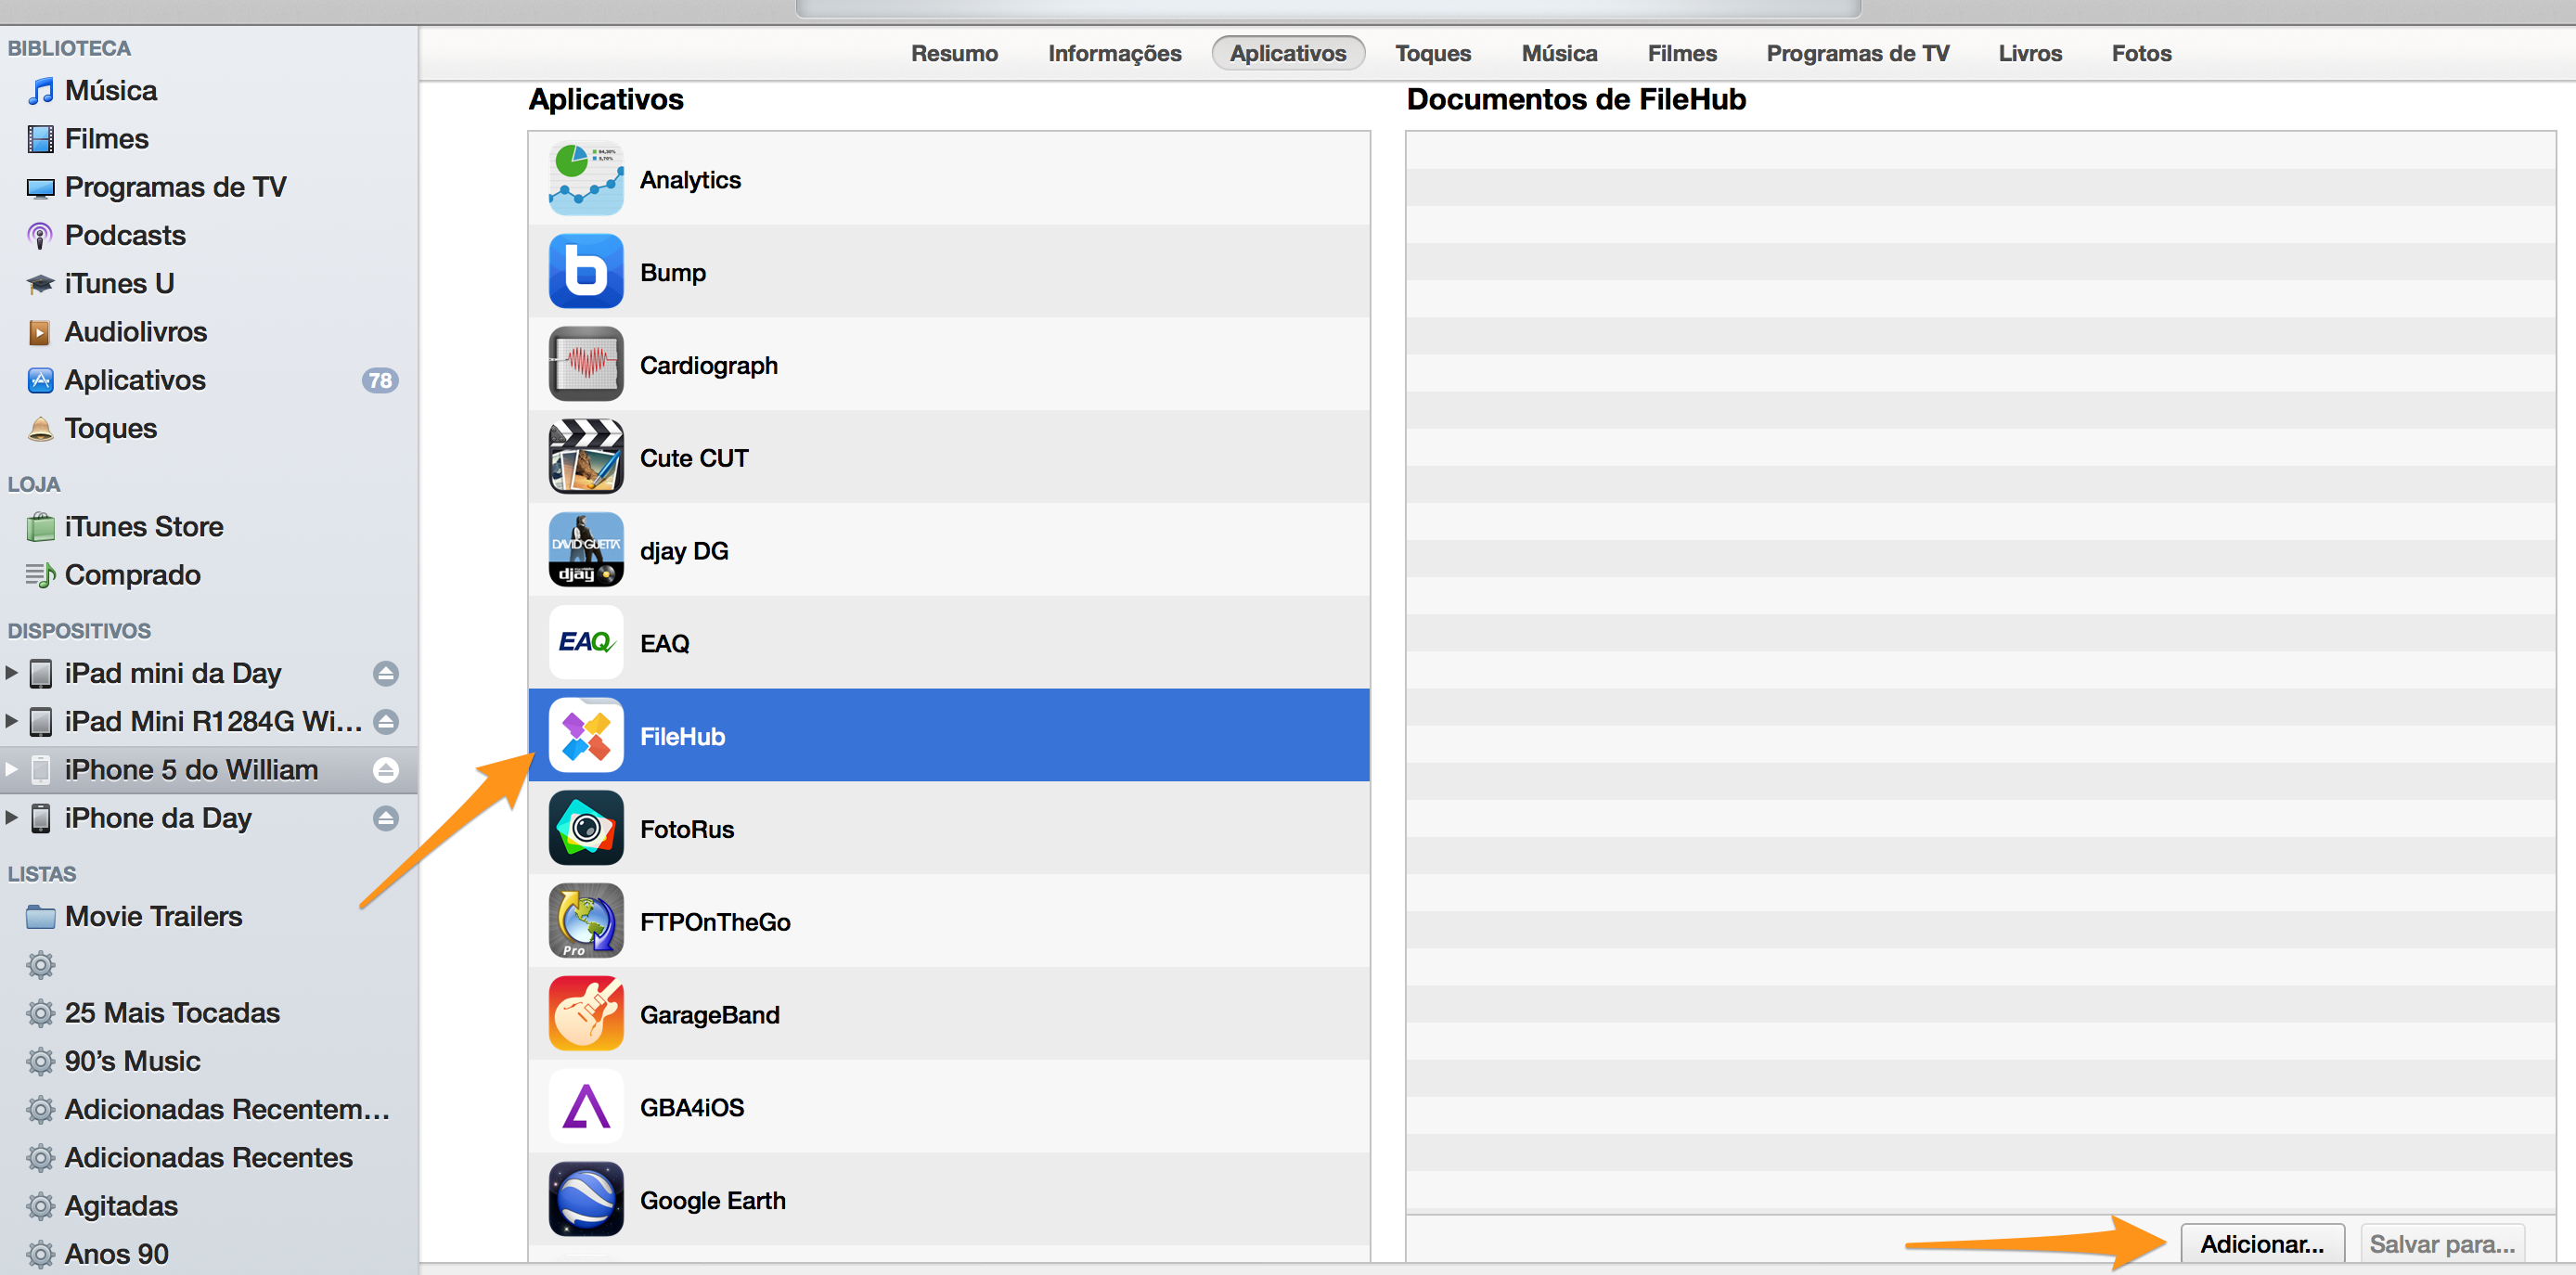
Task: Switch to the Toques tab
Action: coord(1433,53)
